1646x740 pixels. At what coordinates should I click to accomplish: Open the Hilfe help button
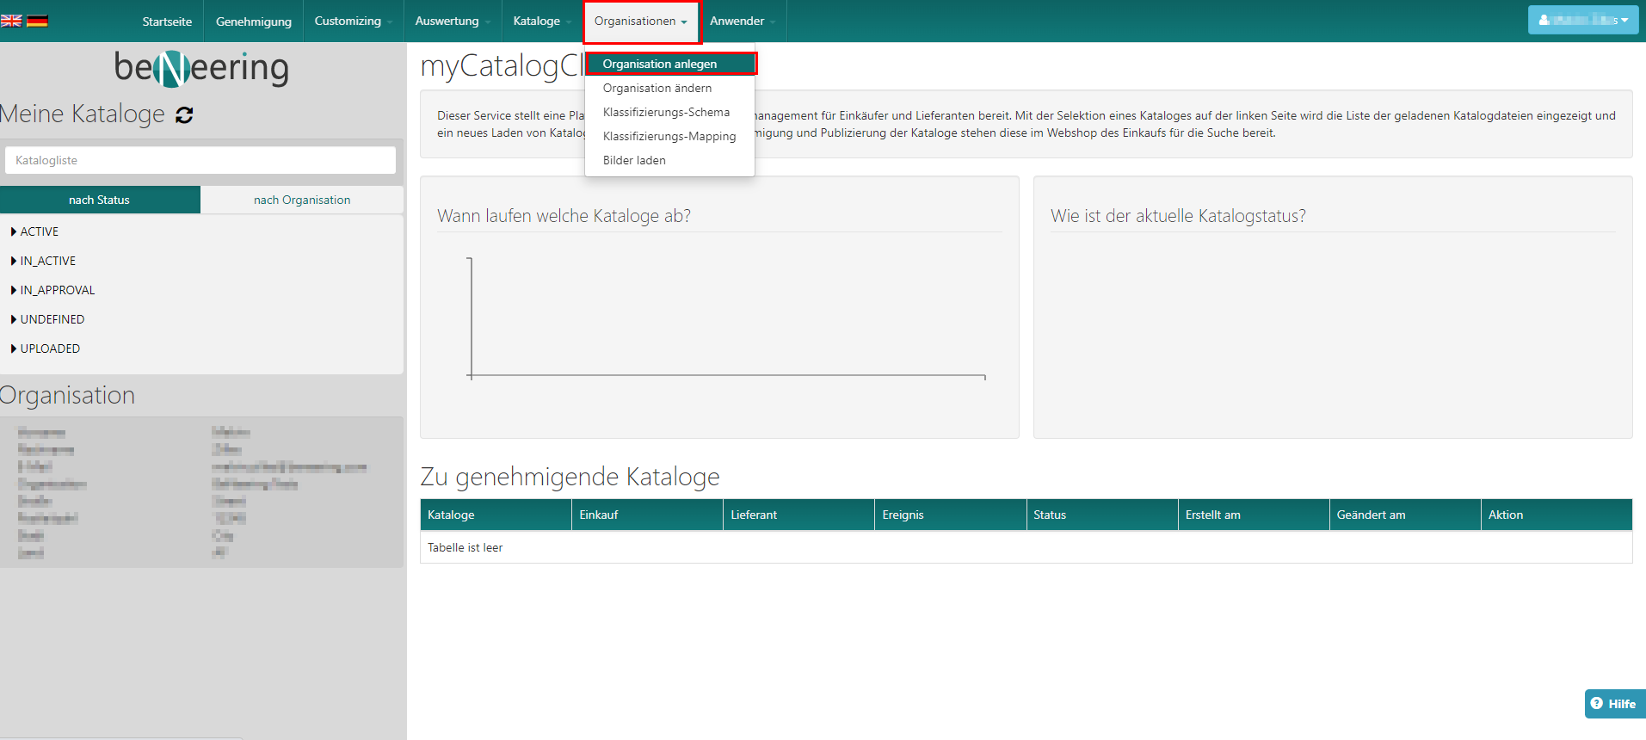click(1613, 704)
